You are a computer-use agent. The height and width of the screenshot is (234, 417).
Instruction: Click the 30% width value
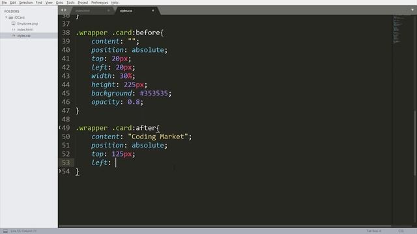click(126, 76)
